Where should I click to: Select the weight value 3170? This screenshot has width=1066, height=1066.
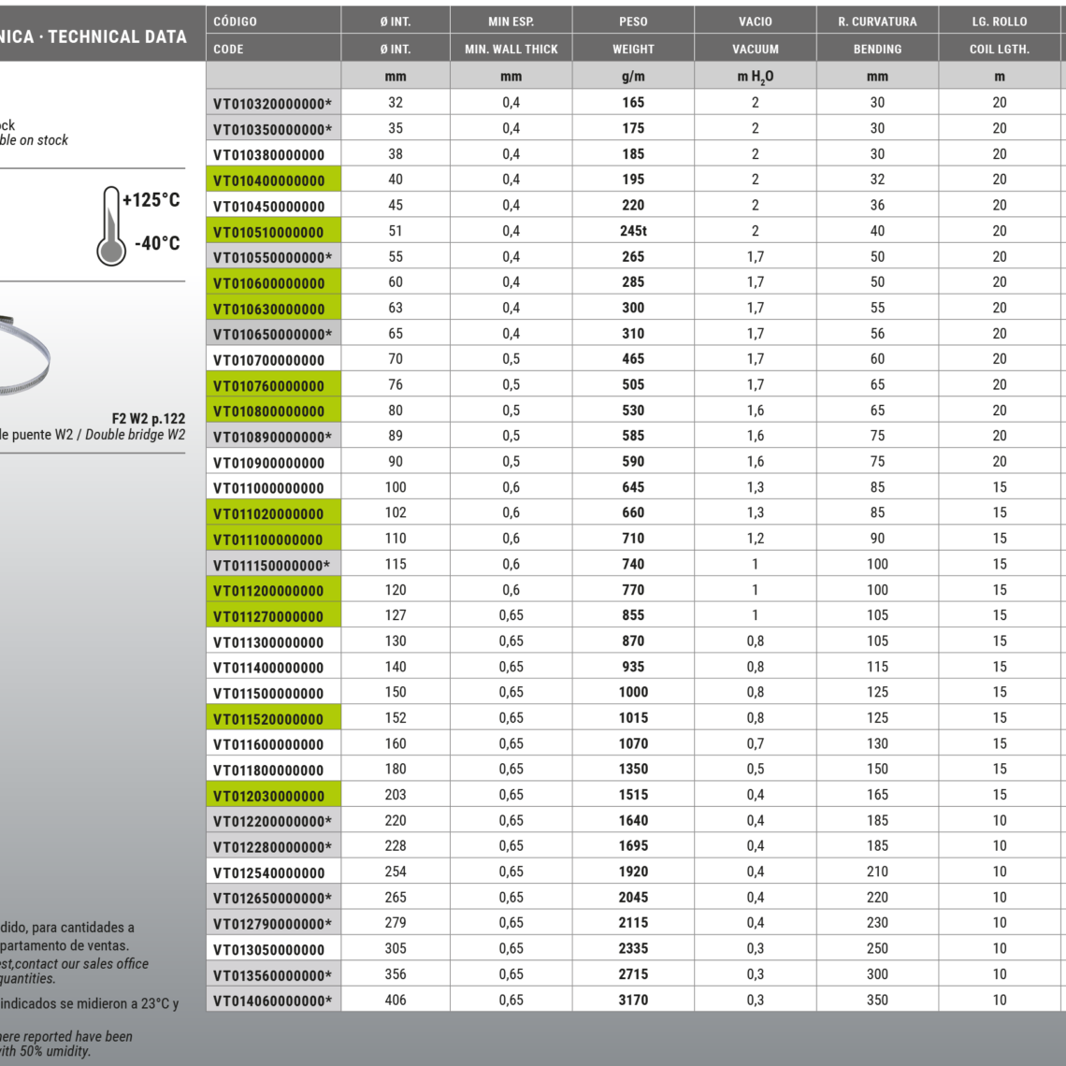(x=633, y=1000)
